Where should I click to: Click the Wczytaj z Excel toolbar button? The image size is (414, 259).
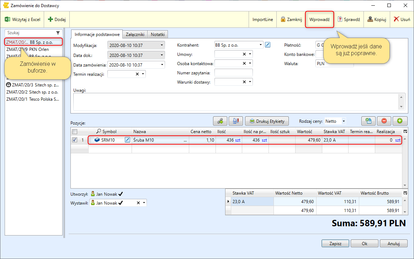[22, 20]
